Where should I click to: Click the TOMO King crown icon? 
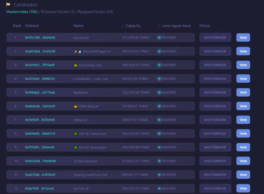pyautogui.click(x=75, y=106)
